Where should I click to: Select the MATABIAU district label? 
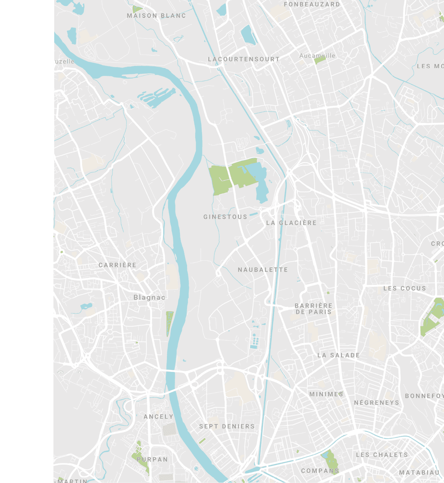pos(419,473)
